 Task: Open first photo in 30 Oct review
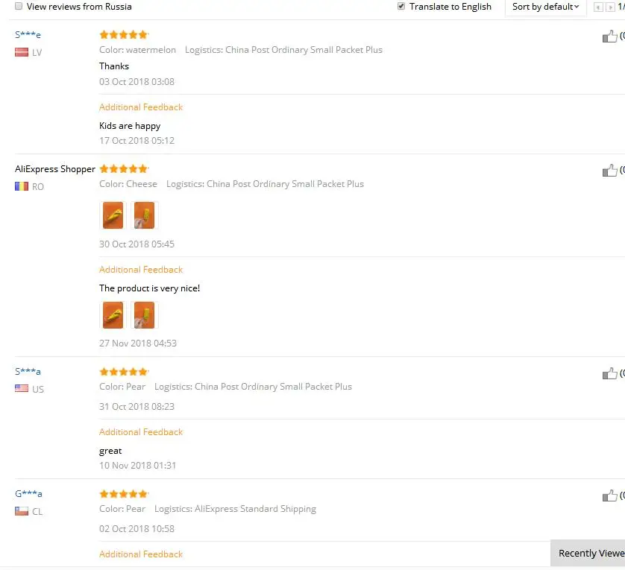tap(113, 215)
